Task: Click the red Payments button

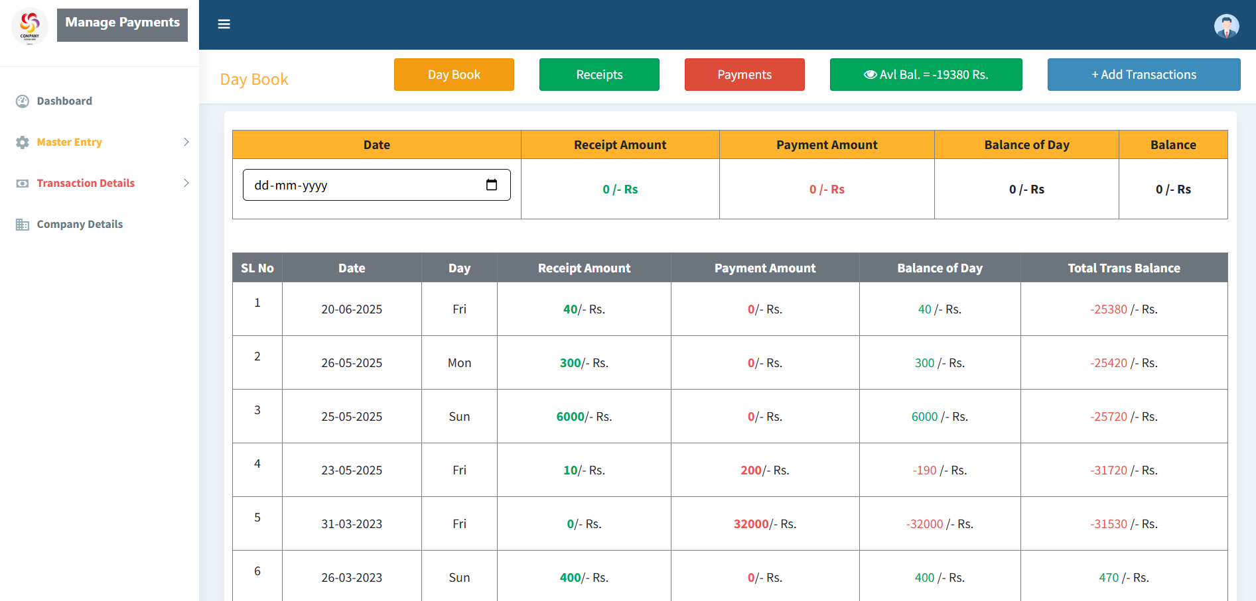Action: coord(744,75)
